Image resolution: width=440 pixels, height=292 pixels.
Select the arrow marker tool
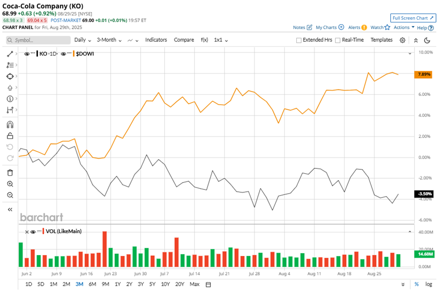[10, 88]
